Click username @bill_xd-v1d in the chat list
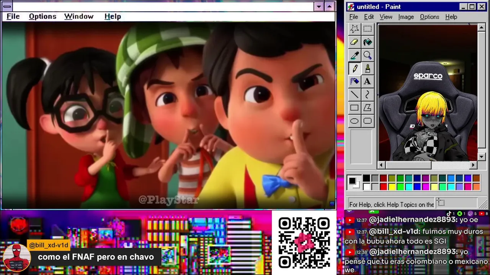 click(395, 231)
